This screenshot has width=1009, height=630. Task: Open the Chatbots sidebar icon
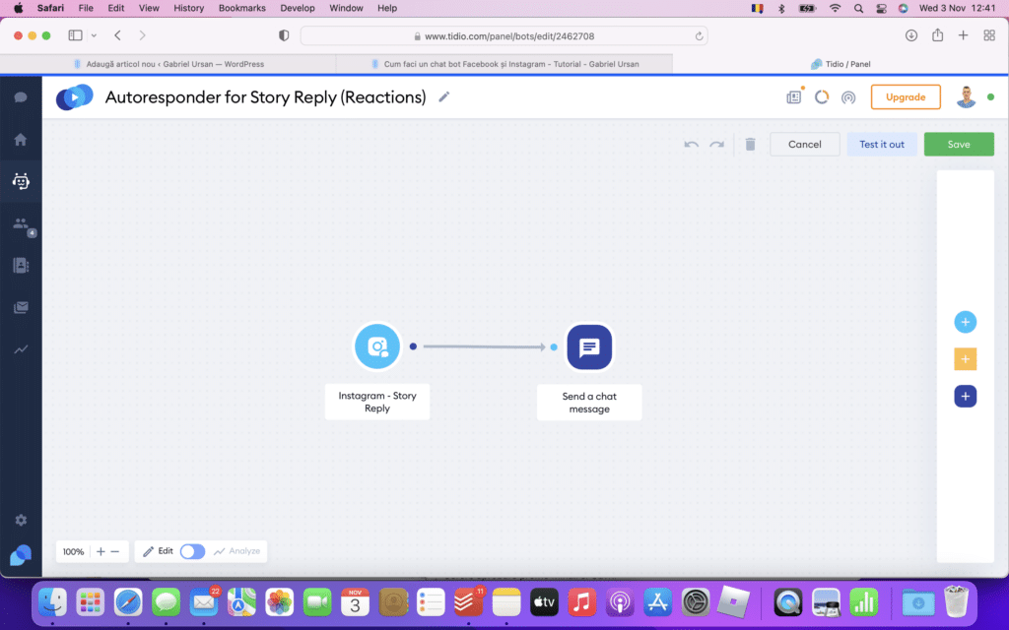(x=21, y=181)
